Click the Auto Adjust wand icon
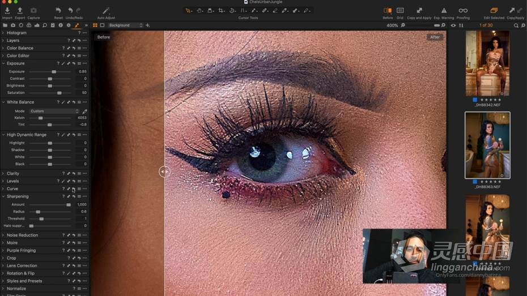This screenshot has height=296, width=527. (x=106, y=11)
